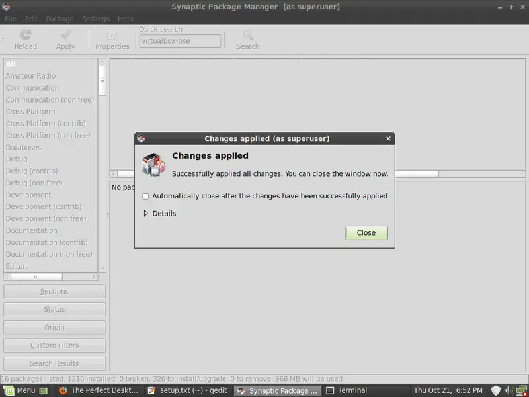Click the volume speaker tray icon
This screenshot has height=397, width=529.
point(509,390)
